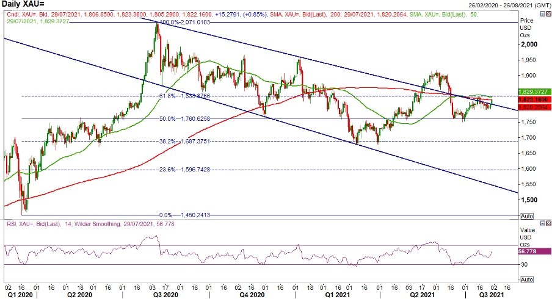Click the red 1,820.2064 SMA price tag
552x299 pixels.
[534, 107]
